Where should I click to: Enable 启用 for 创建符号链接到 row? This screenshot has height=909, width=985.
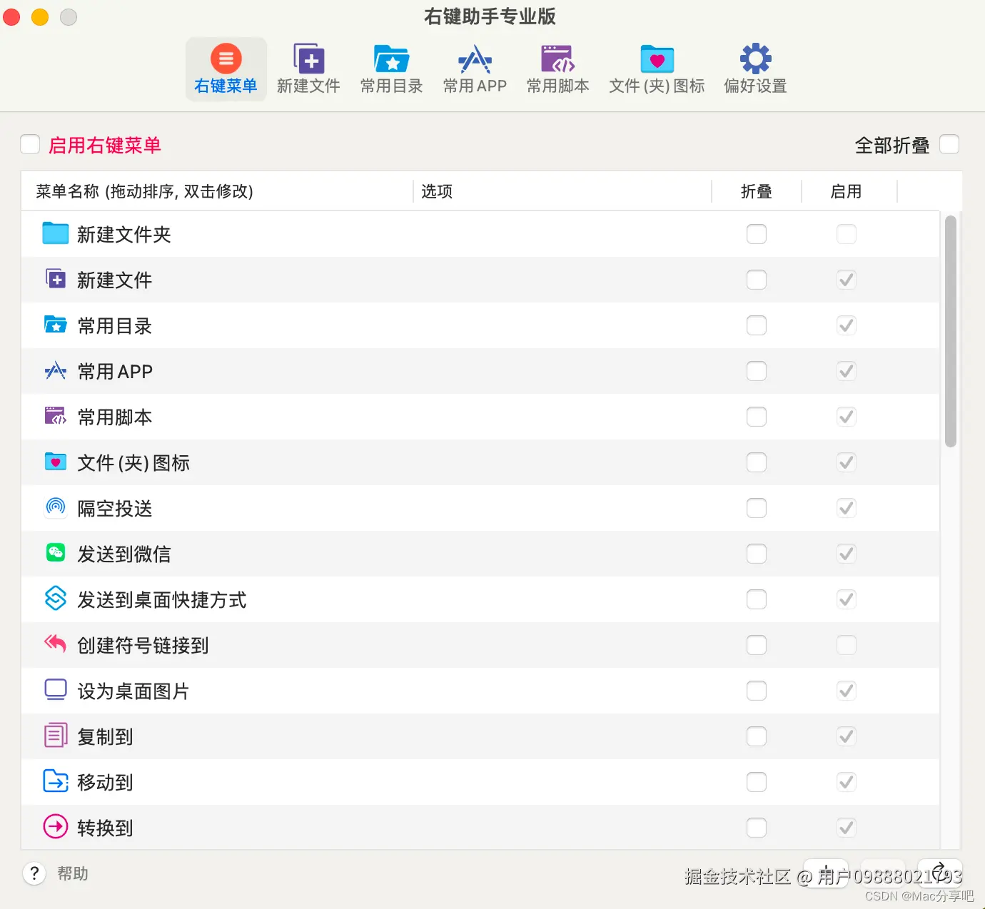846,645
